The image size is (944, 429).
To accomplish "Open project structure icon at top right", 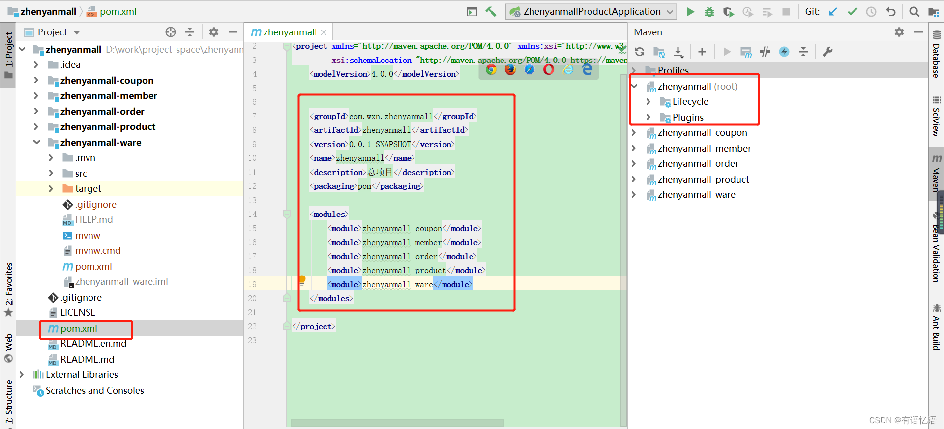I will tap(933, 12).
